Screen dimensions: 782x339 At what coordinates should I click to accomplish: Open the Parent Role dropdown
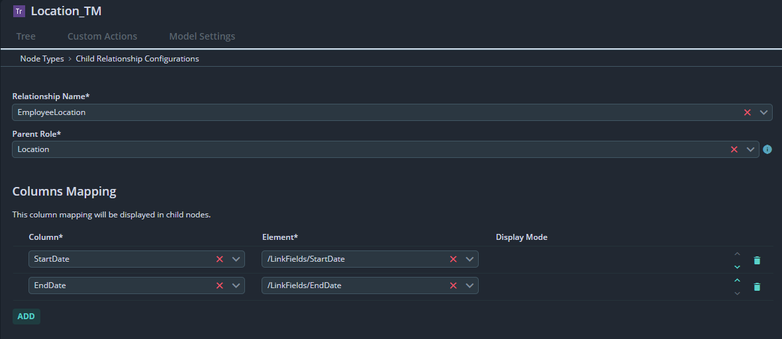point(751,149)
